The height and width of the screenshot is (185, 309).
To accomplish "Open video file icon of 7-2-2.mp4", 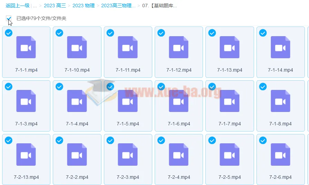I will pyautogui.click(x=77, y=155).
